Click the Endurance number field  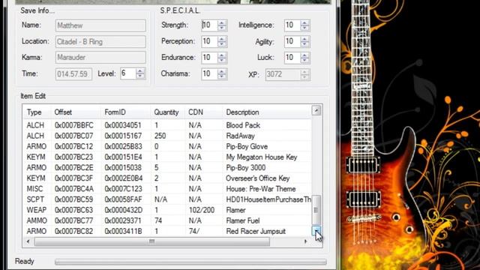210,58
